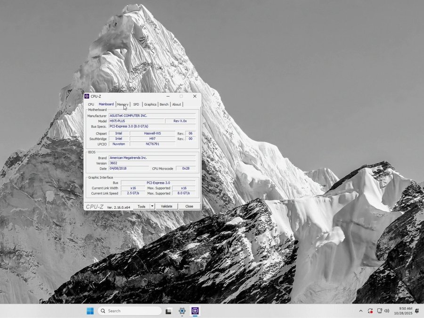The height and width of the screenshot is (318, 424).
Task: Show hidden system tray icons chevron
Action: click(x=361, y=311)
